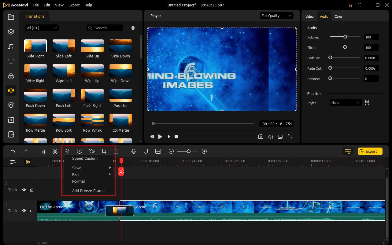This screenshot has height=245, width=392.
Task: Start a voiceover recording with the microphone icon
Action: tap(134, 151)
